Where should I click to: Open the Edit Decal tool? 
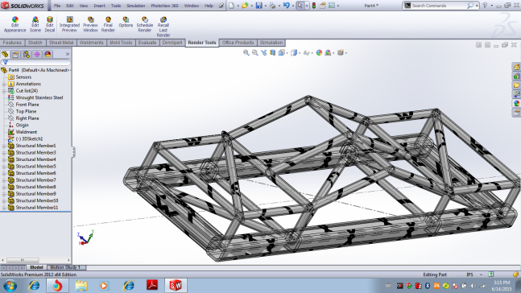pos(49,25)
